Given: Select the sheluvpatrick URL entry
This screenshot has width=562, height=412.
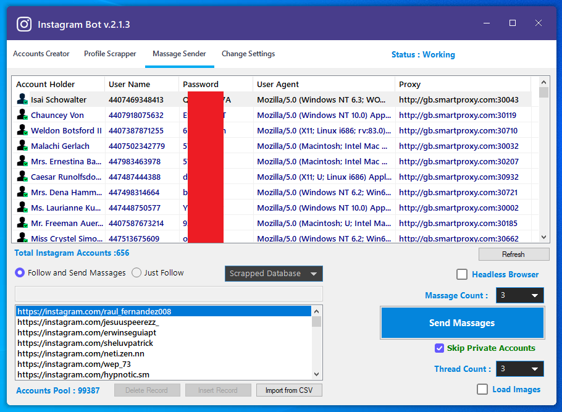Looking at the screenshot, I should (164, 343).
